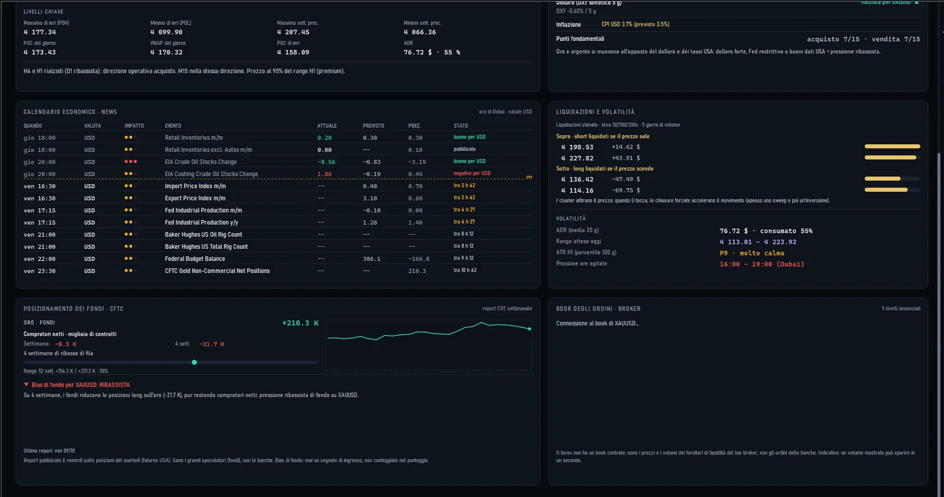Click the 'acquisto 7/15 · vendita 7/15' score

click(863, 39)
